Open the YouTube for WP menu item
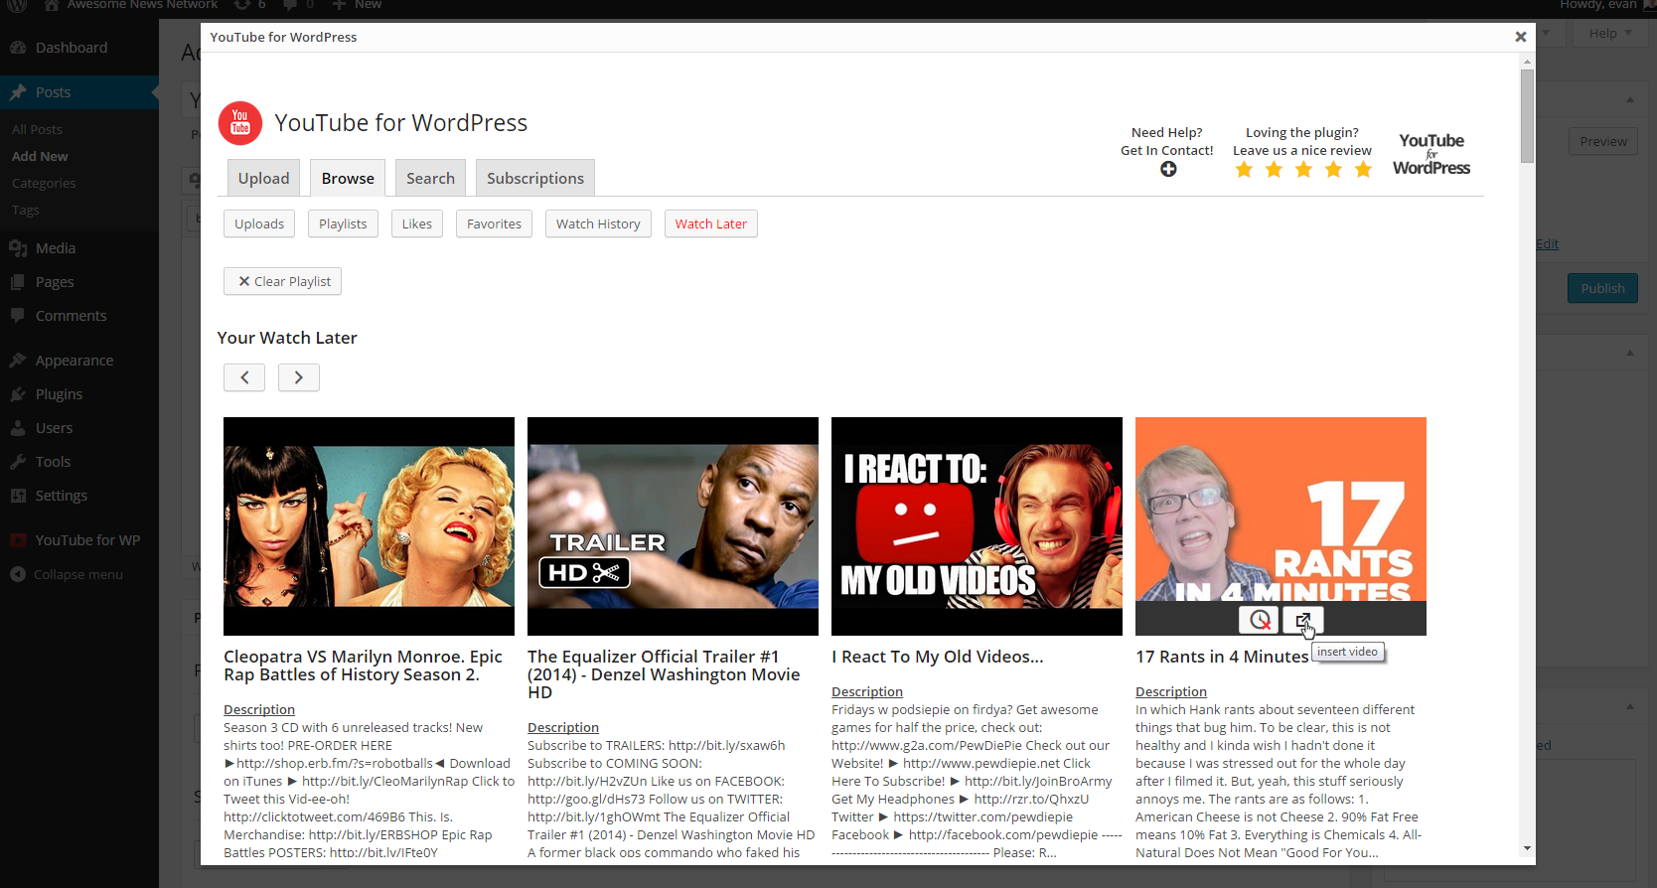The height and width of the screenshot is (888, 1657). (x=79, y=540)
